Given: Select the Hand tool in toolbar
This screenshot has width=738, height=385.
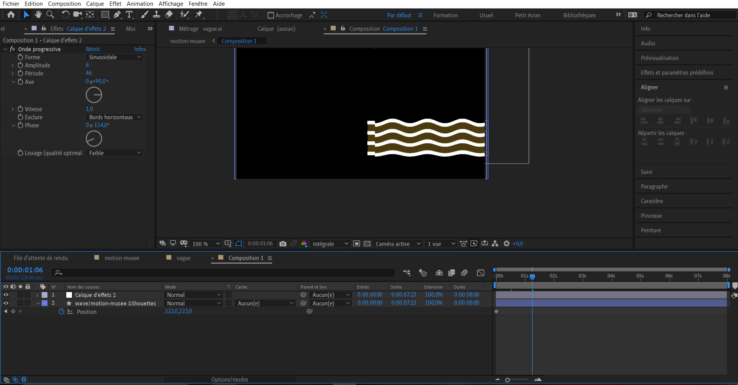Looking at the screenshot, I should tap(38, 15).
